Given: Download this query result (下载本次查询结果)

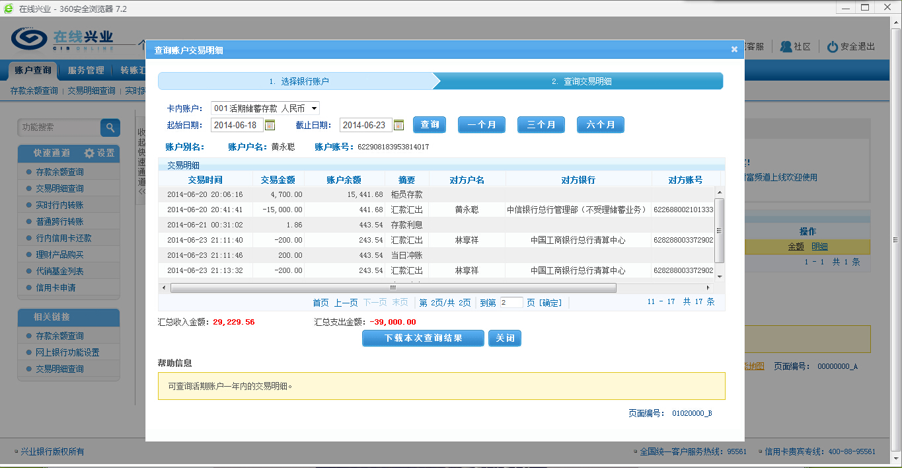Looking at the screenshot, I should pos(423,338).
